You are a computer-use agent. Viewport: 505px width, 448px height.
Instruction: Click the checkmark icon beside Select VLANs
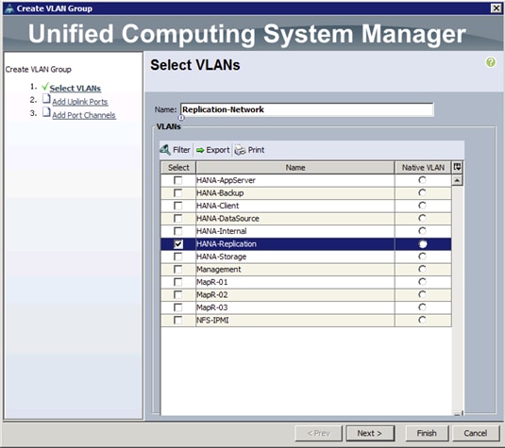[45, 87]
